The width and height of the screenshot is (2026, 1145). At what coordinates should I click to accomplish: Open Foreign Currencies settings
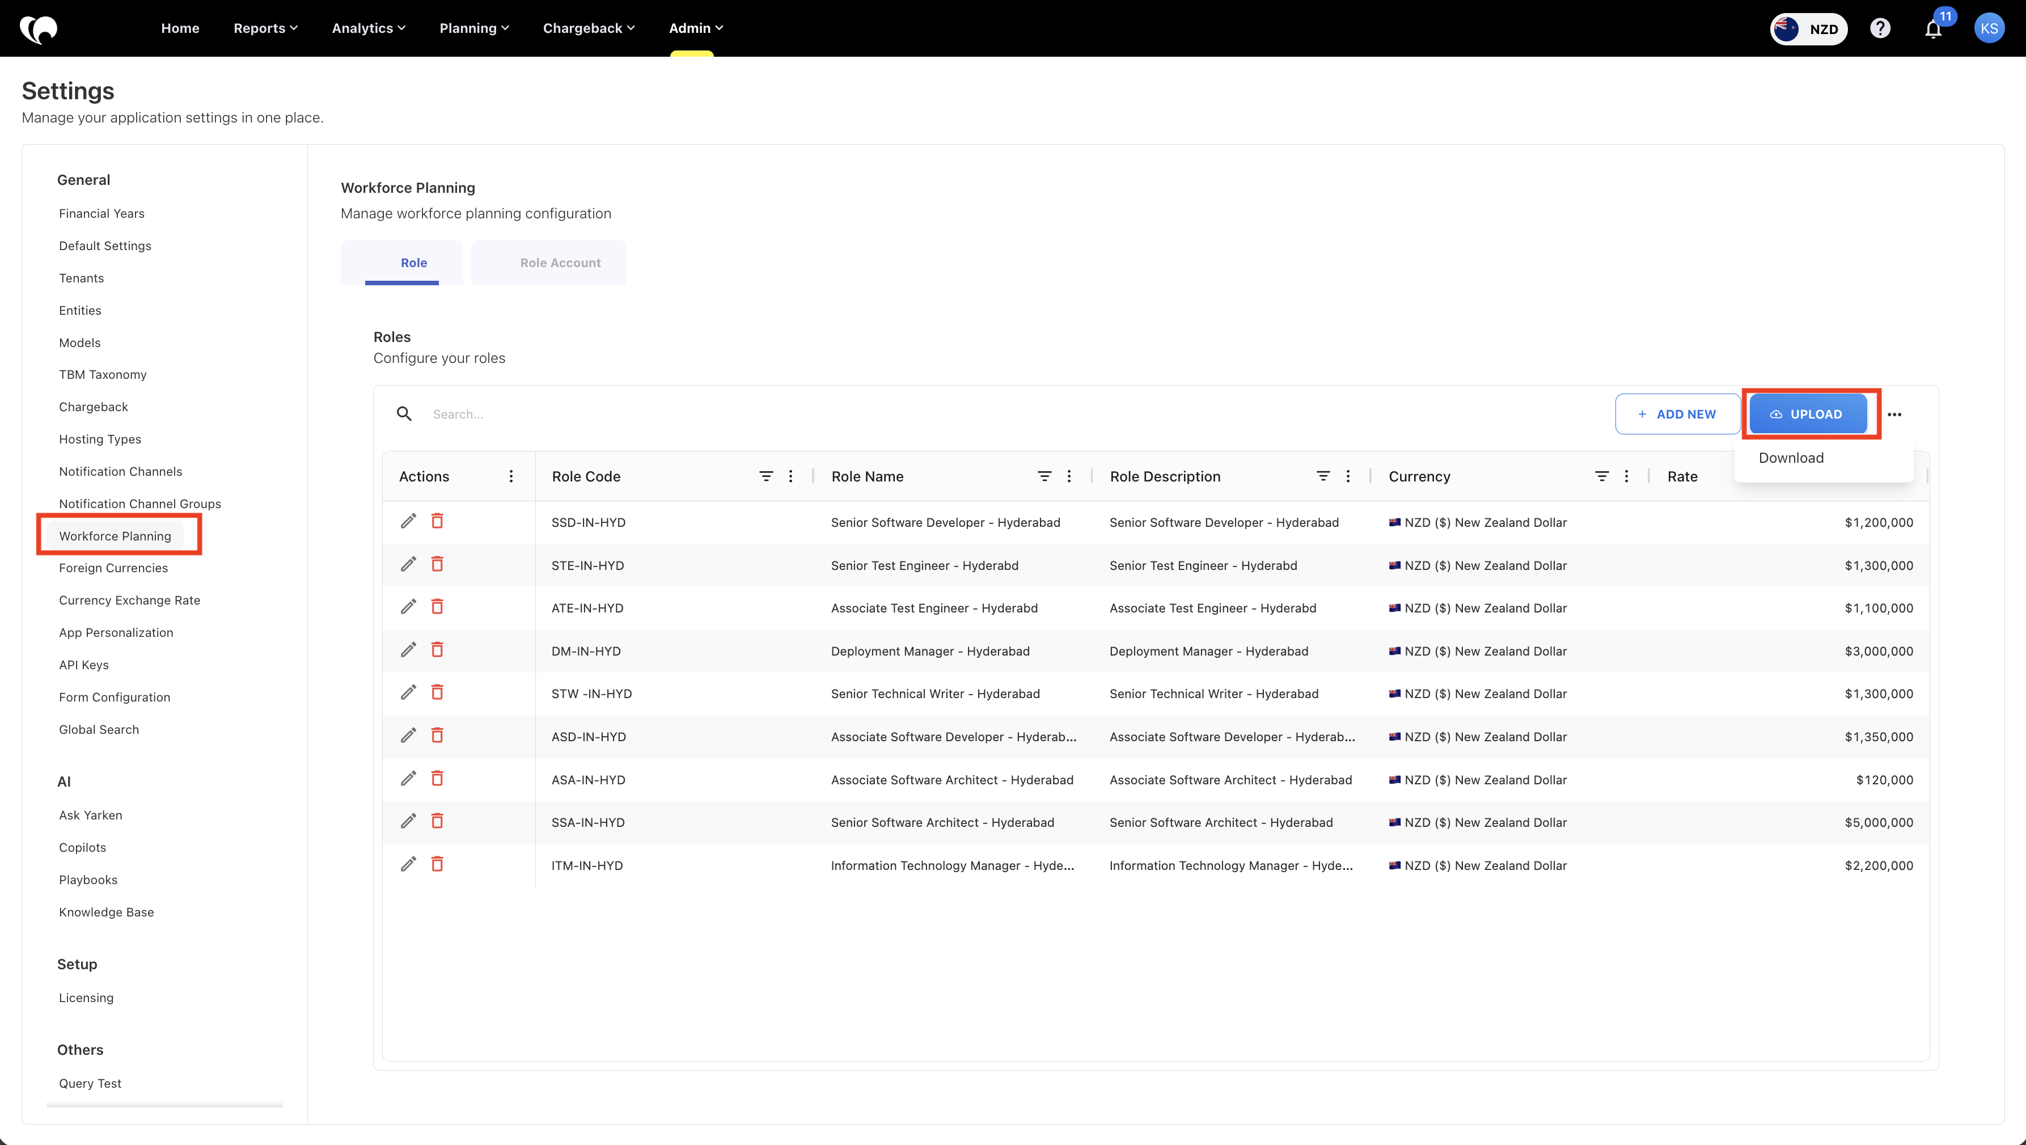[x=113, y=568]
